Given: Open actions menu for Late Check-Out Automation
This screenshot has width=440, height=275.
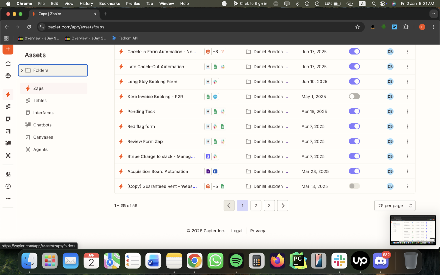Looking at the screenshot, I should (408, 67).
